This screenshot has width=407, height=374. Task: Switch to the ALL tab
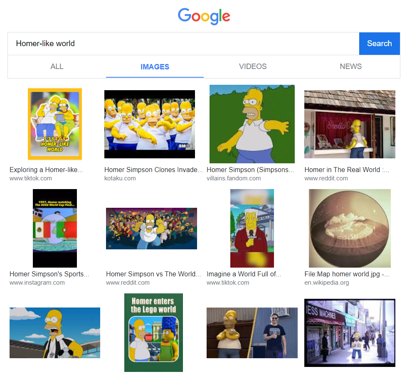tap(57, 66)
